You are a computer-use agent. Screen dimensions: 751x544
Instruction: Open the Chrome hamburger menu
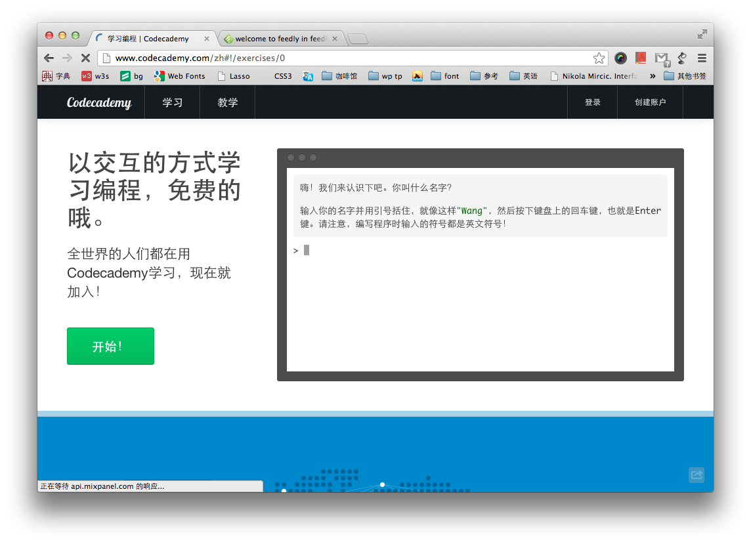pyautogui.click(x=702, y=58)
